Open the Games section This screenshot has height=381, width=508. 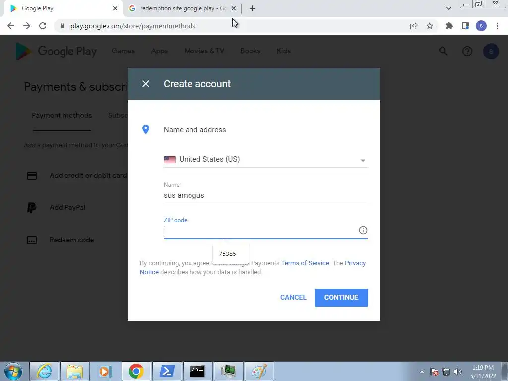pyautogui.click(x=123, y=51)
